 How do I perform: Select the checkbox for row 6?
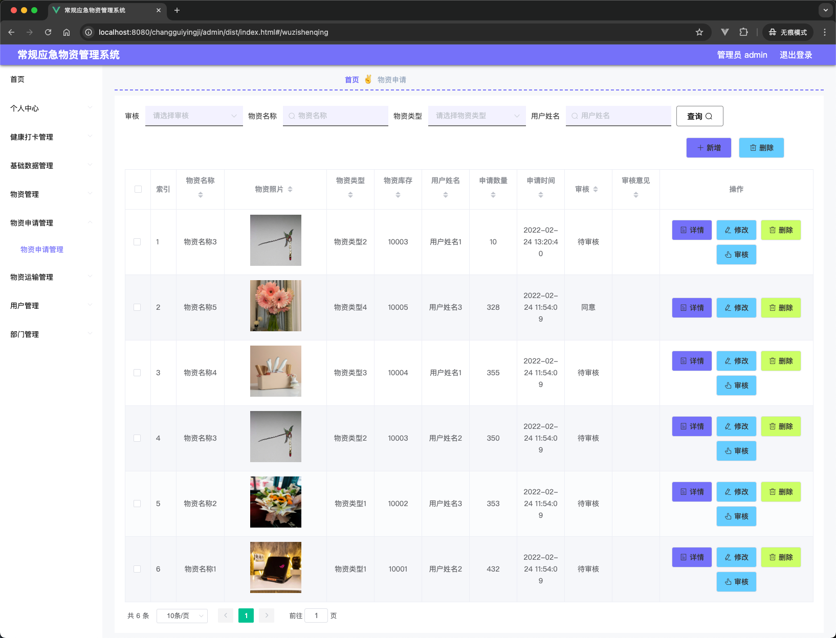point(137,569)
